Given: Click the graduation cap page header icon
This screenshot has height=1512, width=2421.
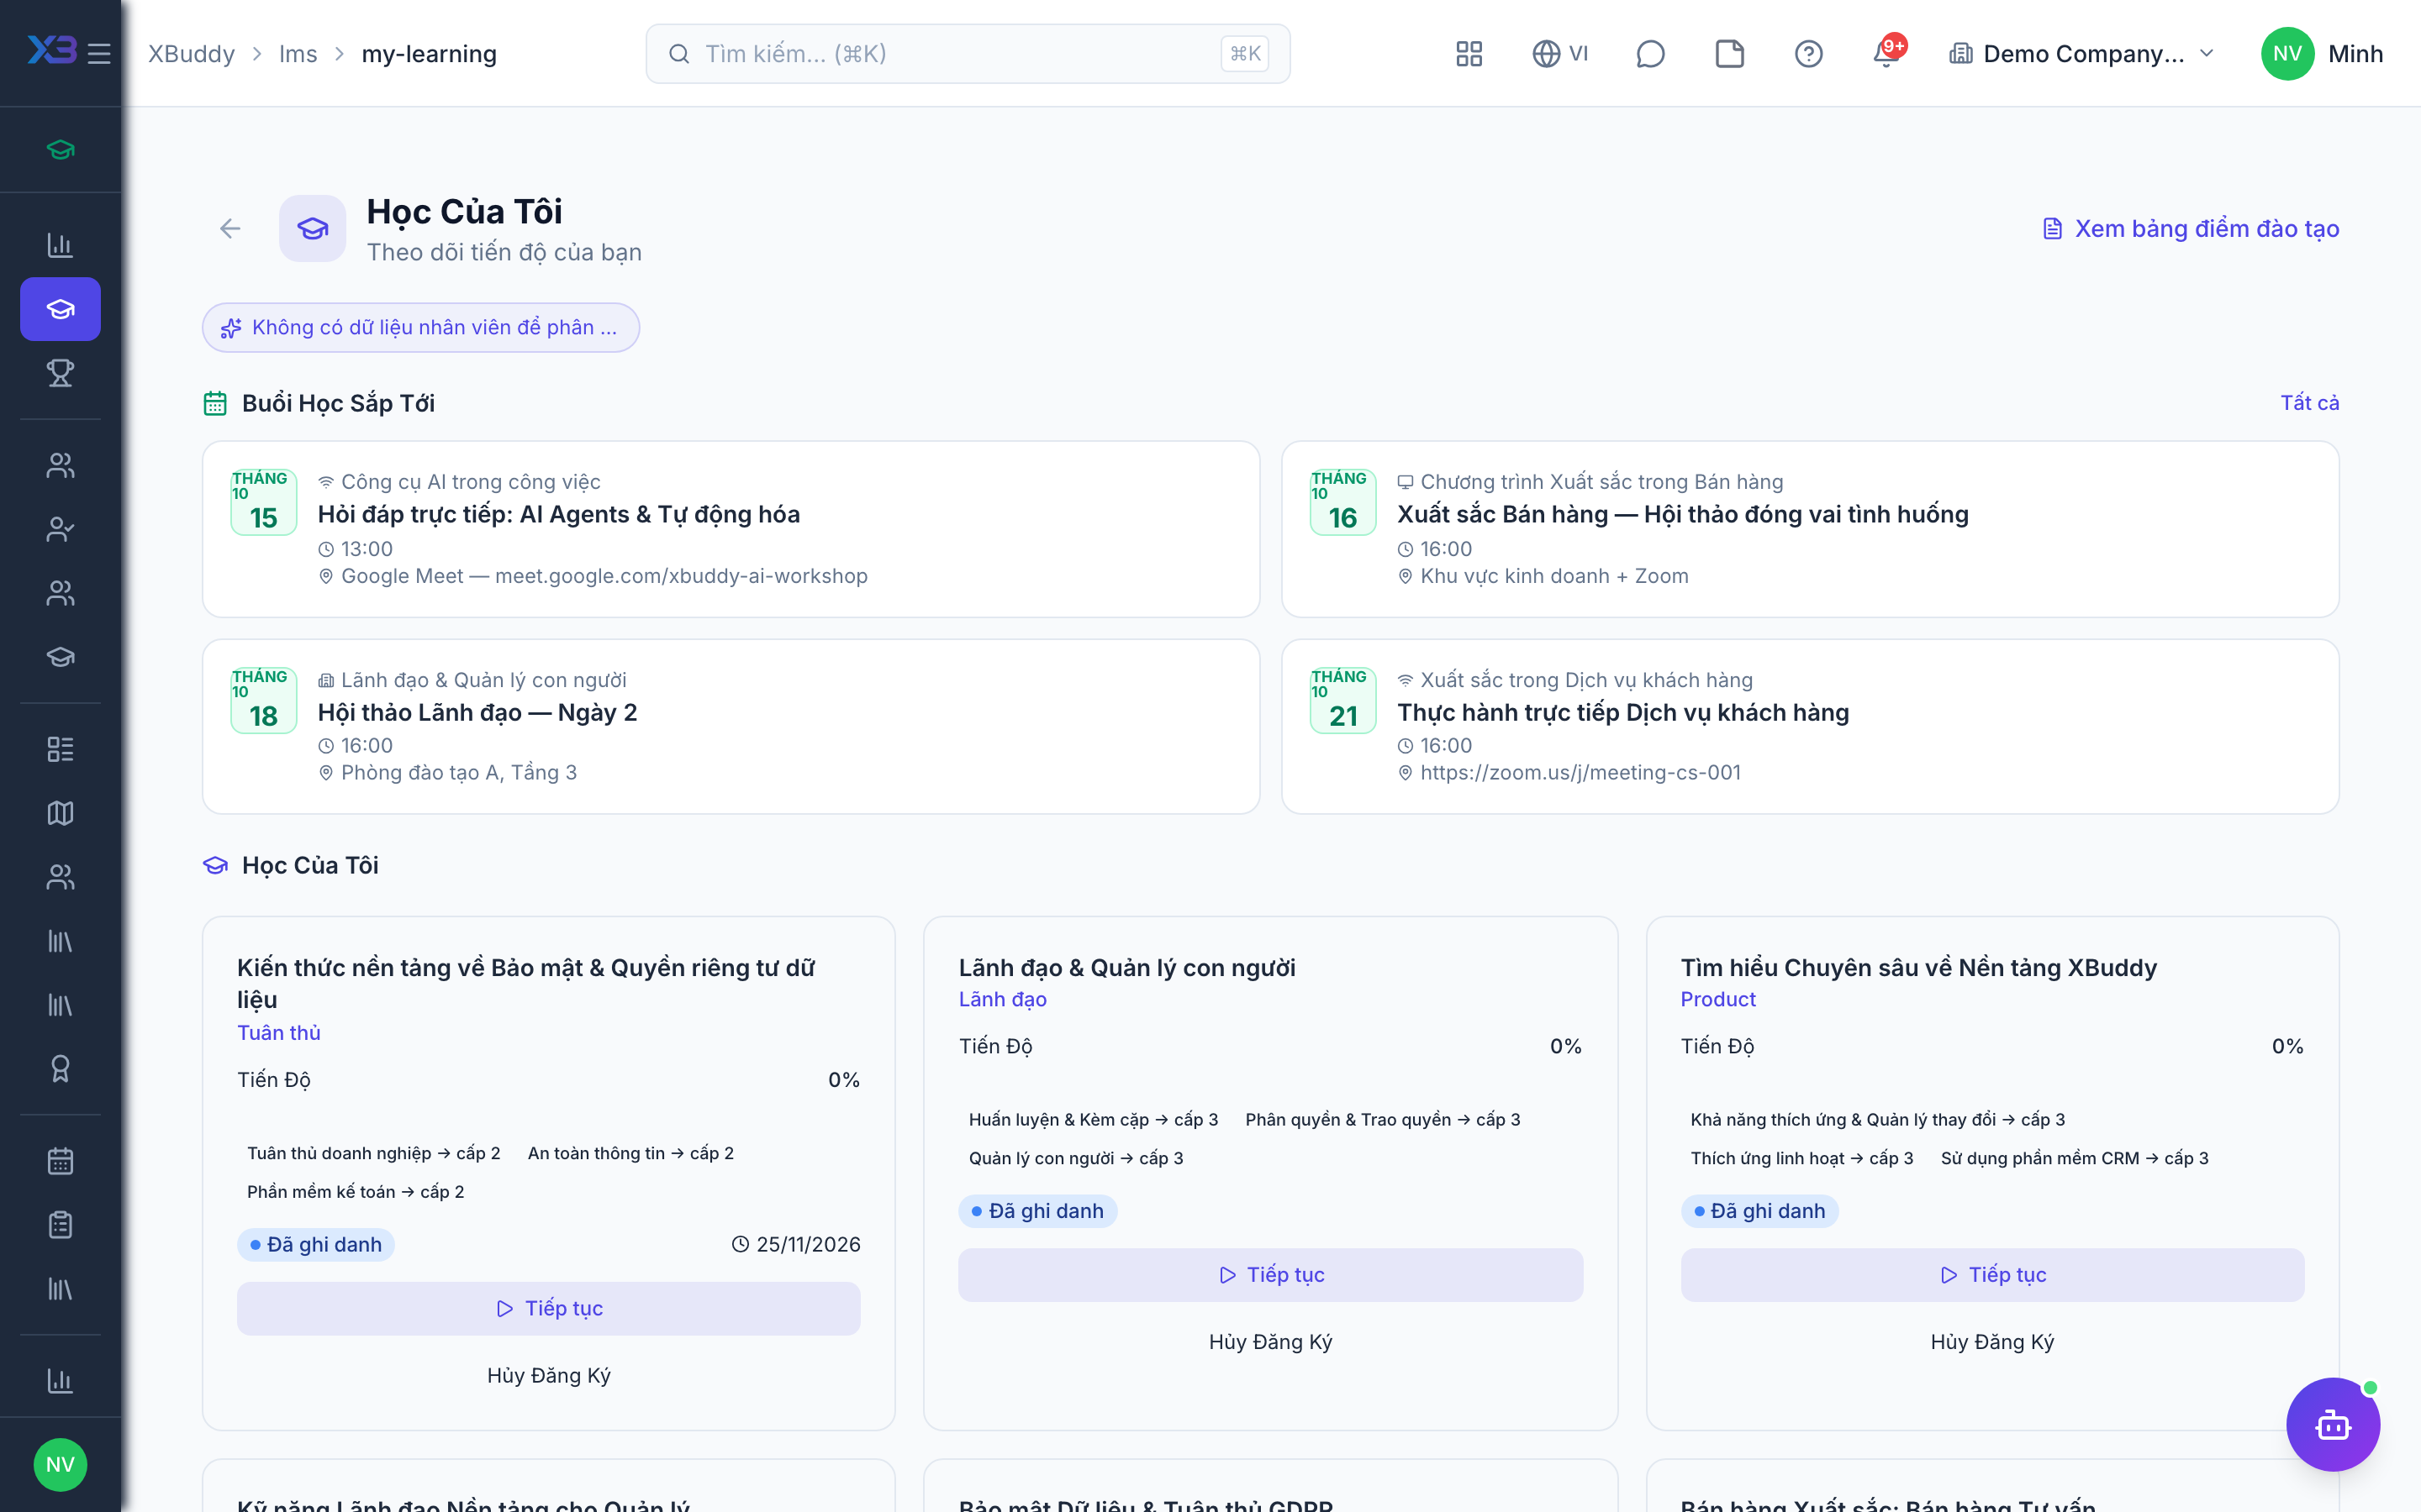Looking at the screenshot, I should 312,229.
